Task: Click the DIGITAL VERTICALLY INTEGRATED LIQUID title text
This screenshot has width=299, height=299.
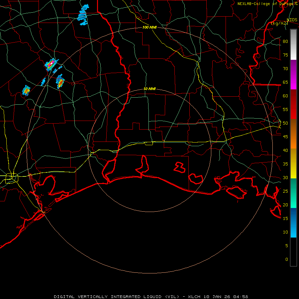Action: 117,297
